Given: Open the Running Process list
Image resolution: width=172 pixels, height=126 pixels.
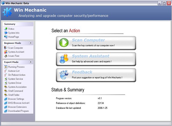Looking at the screenshot, I should click(x=16, y=67).
